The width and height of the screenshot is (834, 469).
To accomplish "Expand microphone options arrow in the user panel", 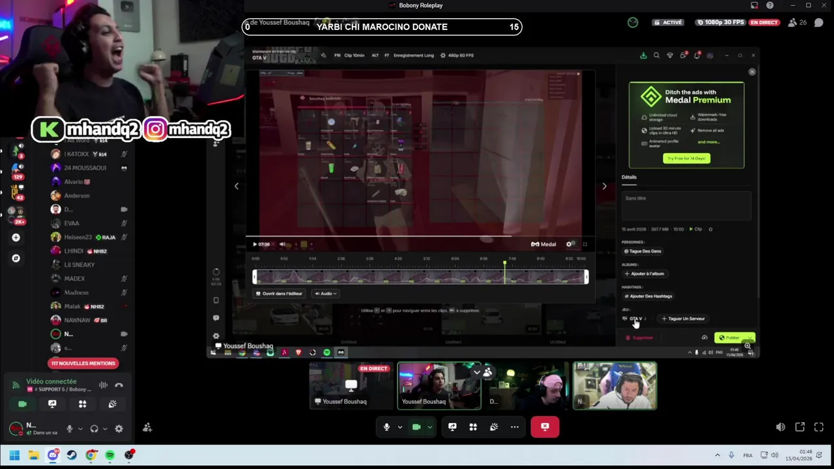I will (80, 429).
